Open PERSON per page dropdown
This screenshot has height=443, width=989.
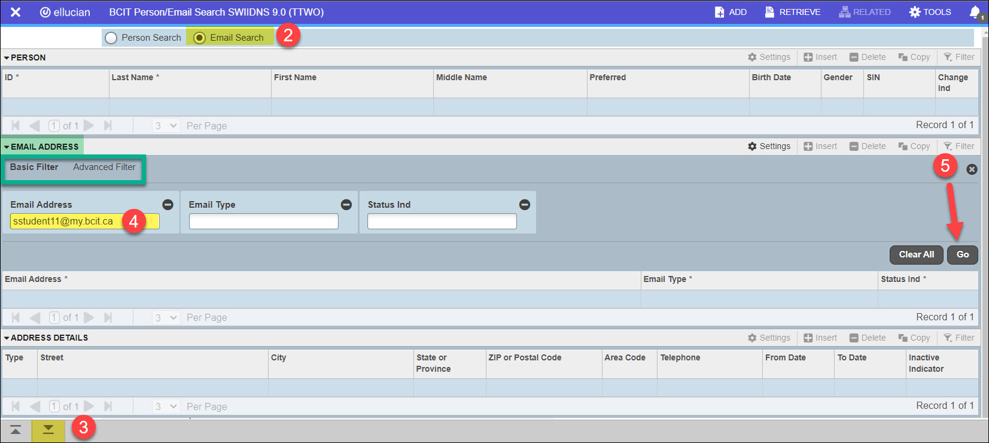[166, 126]
